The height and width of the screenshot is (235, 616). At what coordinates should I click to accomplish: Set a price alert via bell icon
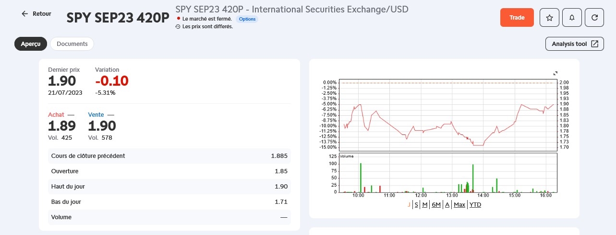click(572, 18)
